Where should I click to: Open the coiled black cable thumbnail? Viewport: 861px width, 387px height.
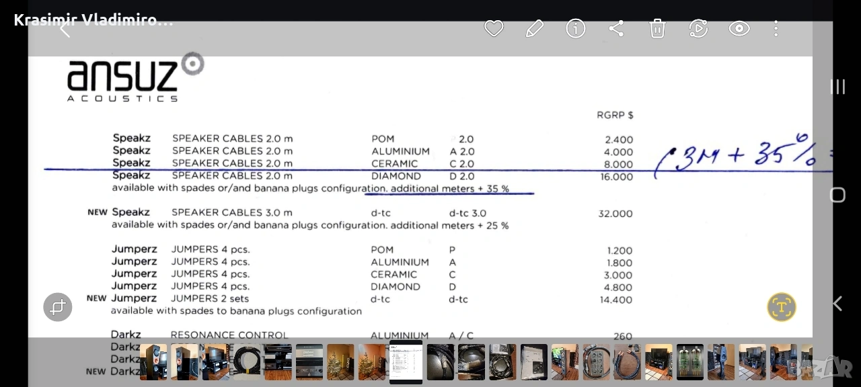[247, 362]
